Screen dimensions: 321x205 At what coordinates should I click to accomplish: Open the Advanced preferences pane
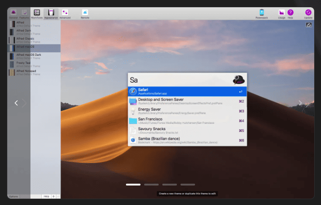pyautogui.click(x=65, y=14)
